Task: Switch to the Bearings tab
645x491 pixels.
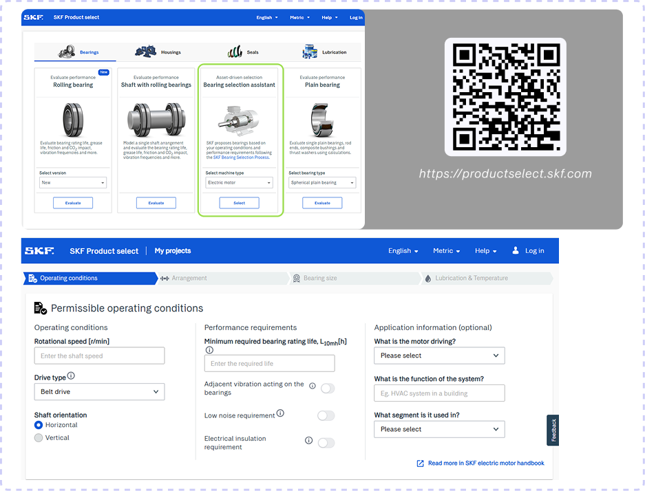Action: pyautogui.click(x=75, y=52)
